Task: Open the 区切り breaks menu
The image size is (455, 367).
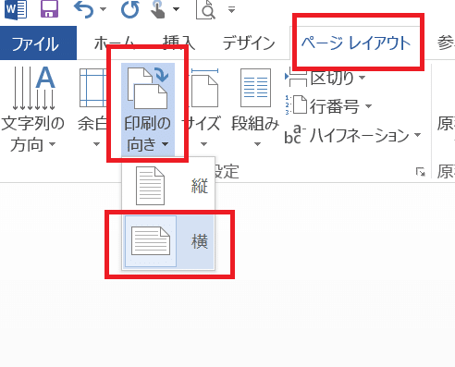Action: pos(326,78)
